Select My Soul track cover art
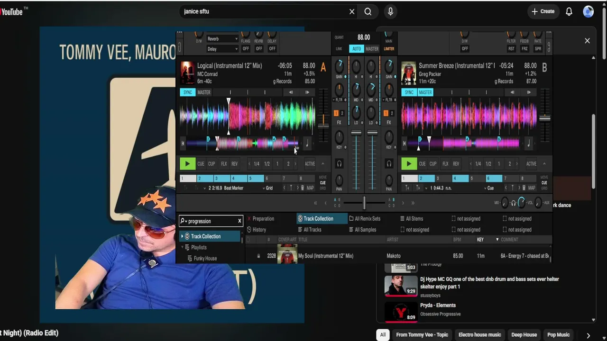Screen dimensions: 607x341 [287, 255]
